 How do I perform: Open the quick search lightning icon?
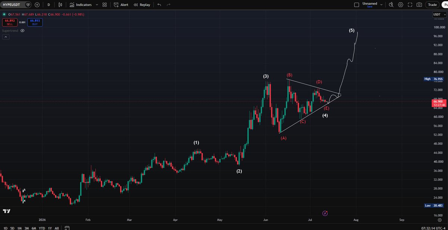click(391, 5)
